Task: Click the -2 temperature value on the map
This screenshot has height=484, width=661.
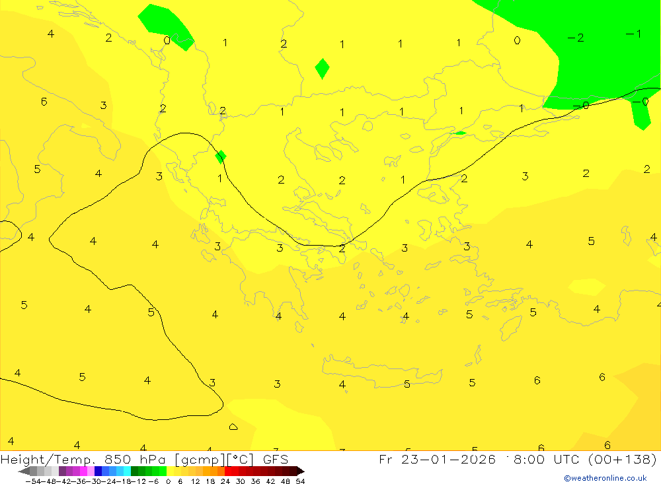Action: (x=576, y=38)
